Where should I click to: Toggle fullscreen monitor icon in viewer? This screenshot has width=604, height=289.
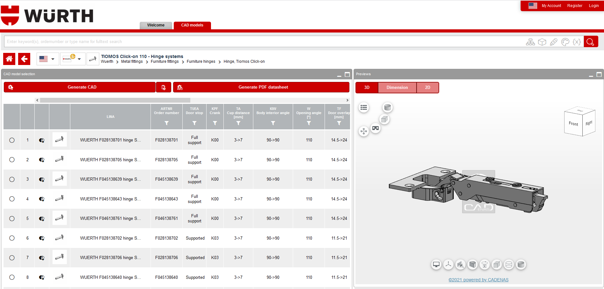[436, 264]
